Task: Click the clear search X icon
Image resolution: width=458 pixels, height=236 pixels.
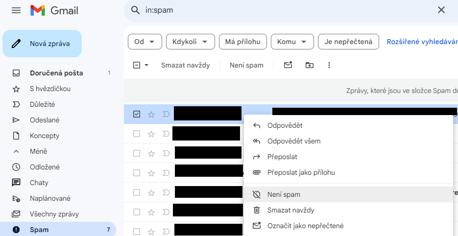Action: click(x=441, y=10)
